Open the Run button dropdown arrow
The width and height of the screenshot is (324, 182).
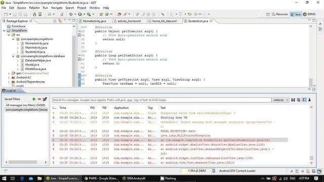coord(84,14)
